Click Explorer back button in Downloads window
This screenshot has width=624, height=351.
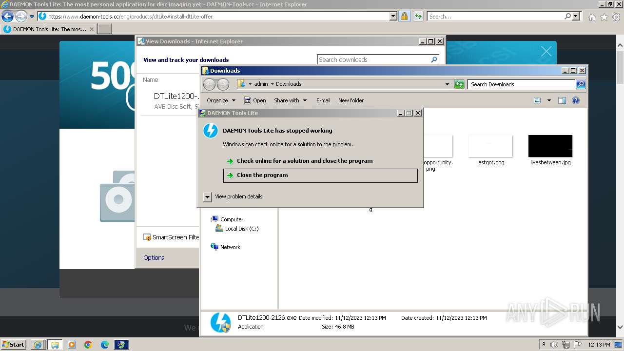209,84
